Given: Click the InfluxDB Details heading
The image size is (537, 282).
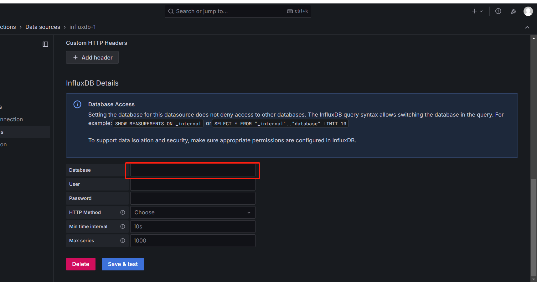Looking at the screenshot, I should click(92, 83).
